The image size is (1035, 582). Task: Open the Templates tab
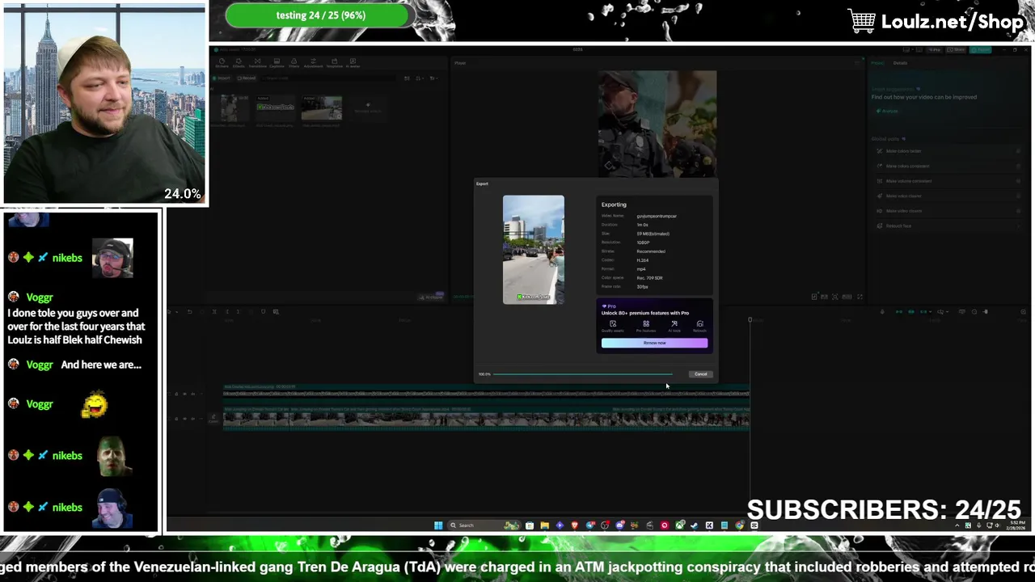coord(334,64)
